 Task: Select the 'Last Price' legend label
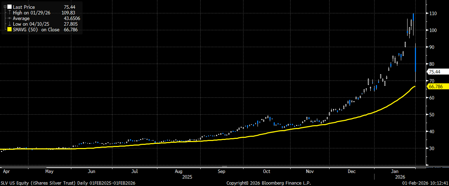tap(23, 7)
